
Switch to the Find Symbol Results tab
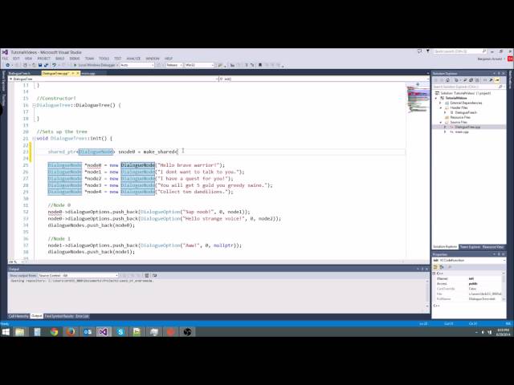pos(59,316)
